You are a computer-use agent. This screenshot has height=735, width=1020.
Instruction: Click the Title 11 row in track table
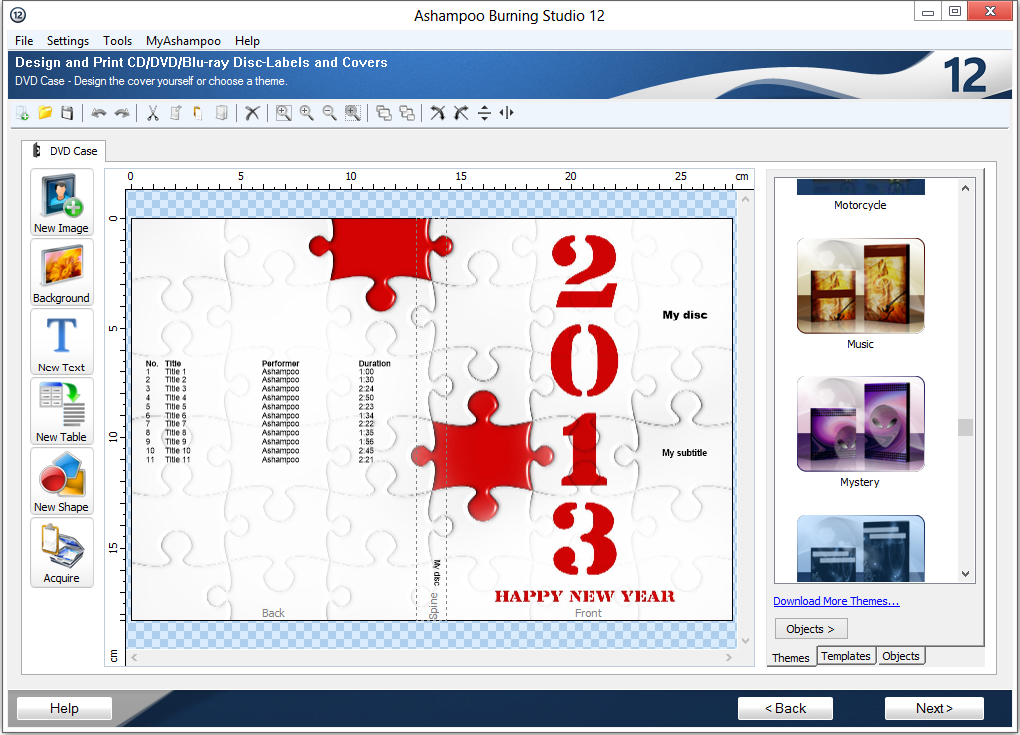coord(268,459)
